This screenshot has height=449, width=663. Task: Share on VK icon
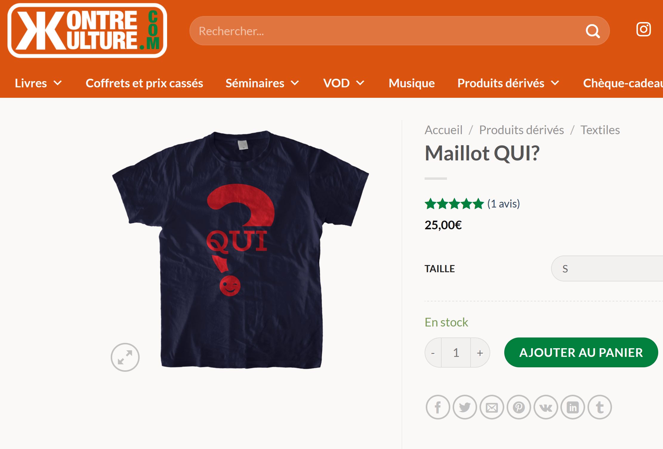[x=546, y=407]
